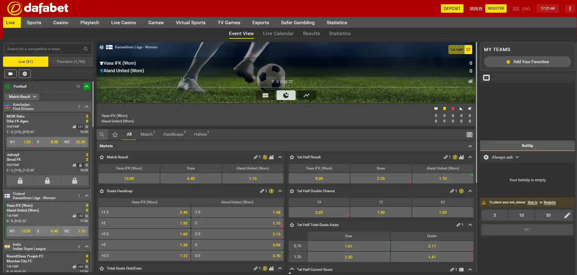Image resolution: width=577 pixels, height=275 pixels.
Task: Open the Match Result dropdown in sidebar
Action: pos(22,97)
